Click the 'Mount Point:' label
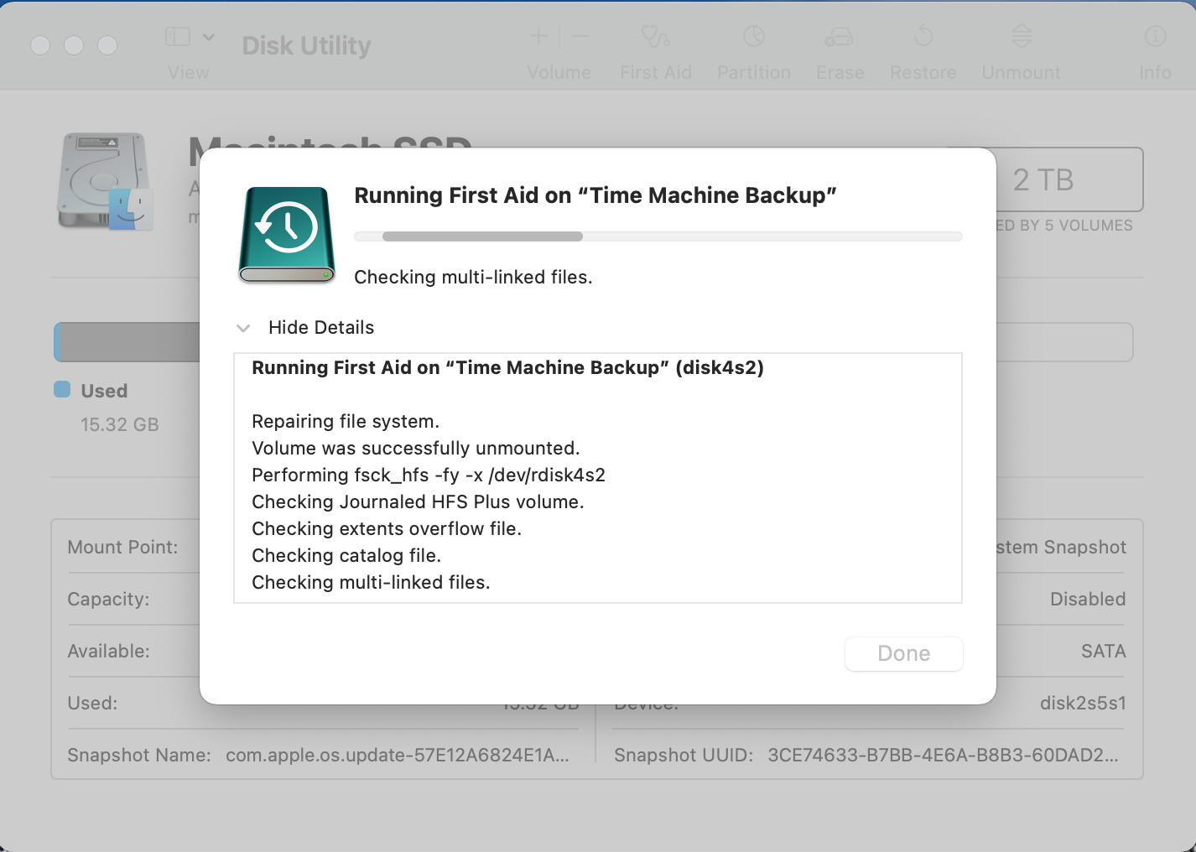The image size is (1196, 852). coord(122,548)
